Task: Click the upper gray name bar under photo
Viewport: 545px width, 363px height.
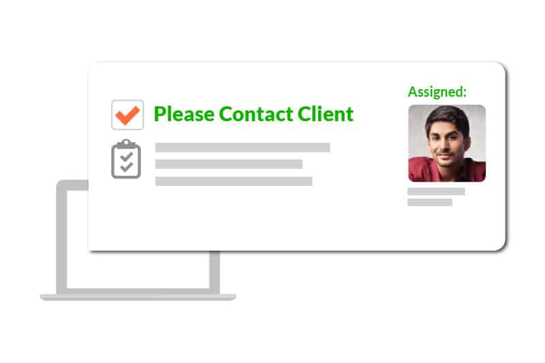Action: click(x=436, y=191)
